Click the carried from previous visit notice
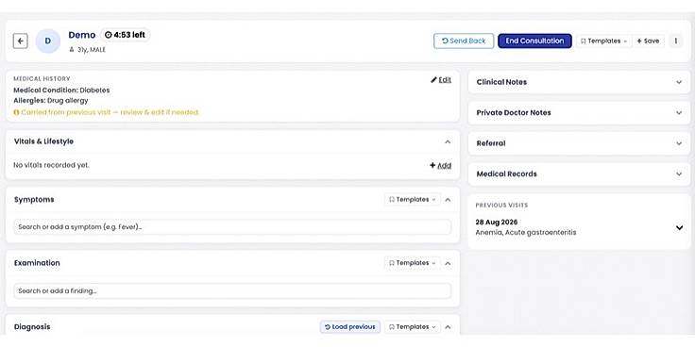 click(107, 112)
